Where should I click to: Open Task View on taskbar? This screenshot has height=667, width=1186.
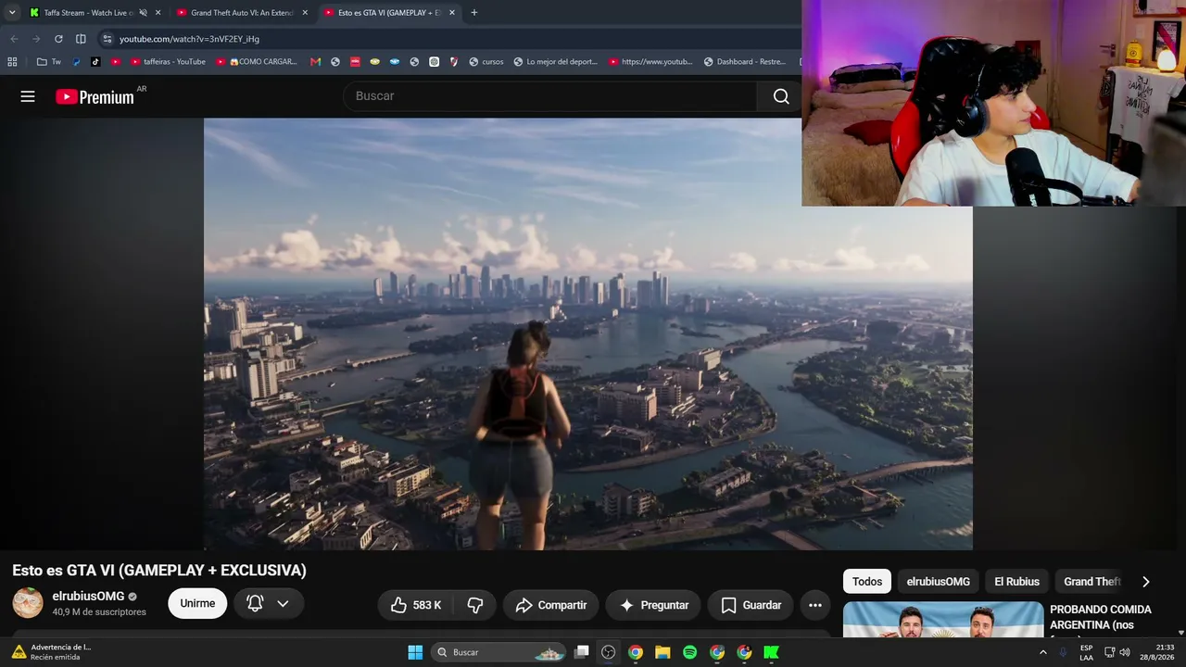coord(581,652)
